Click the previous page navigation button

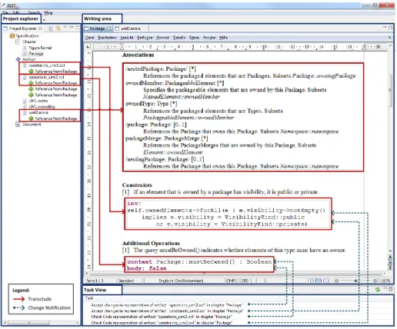click(390, 258)
